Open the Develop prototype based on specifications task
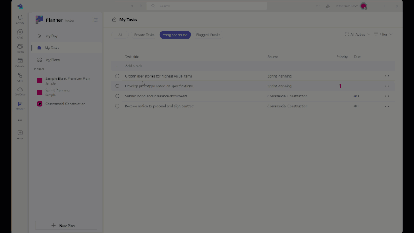414x233 pixels. (x=159, y=86)
